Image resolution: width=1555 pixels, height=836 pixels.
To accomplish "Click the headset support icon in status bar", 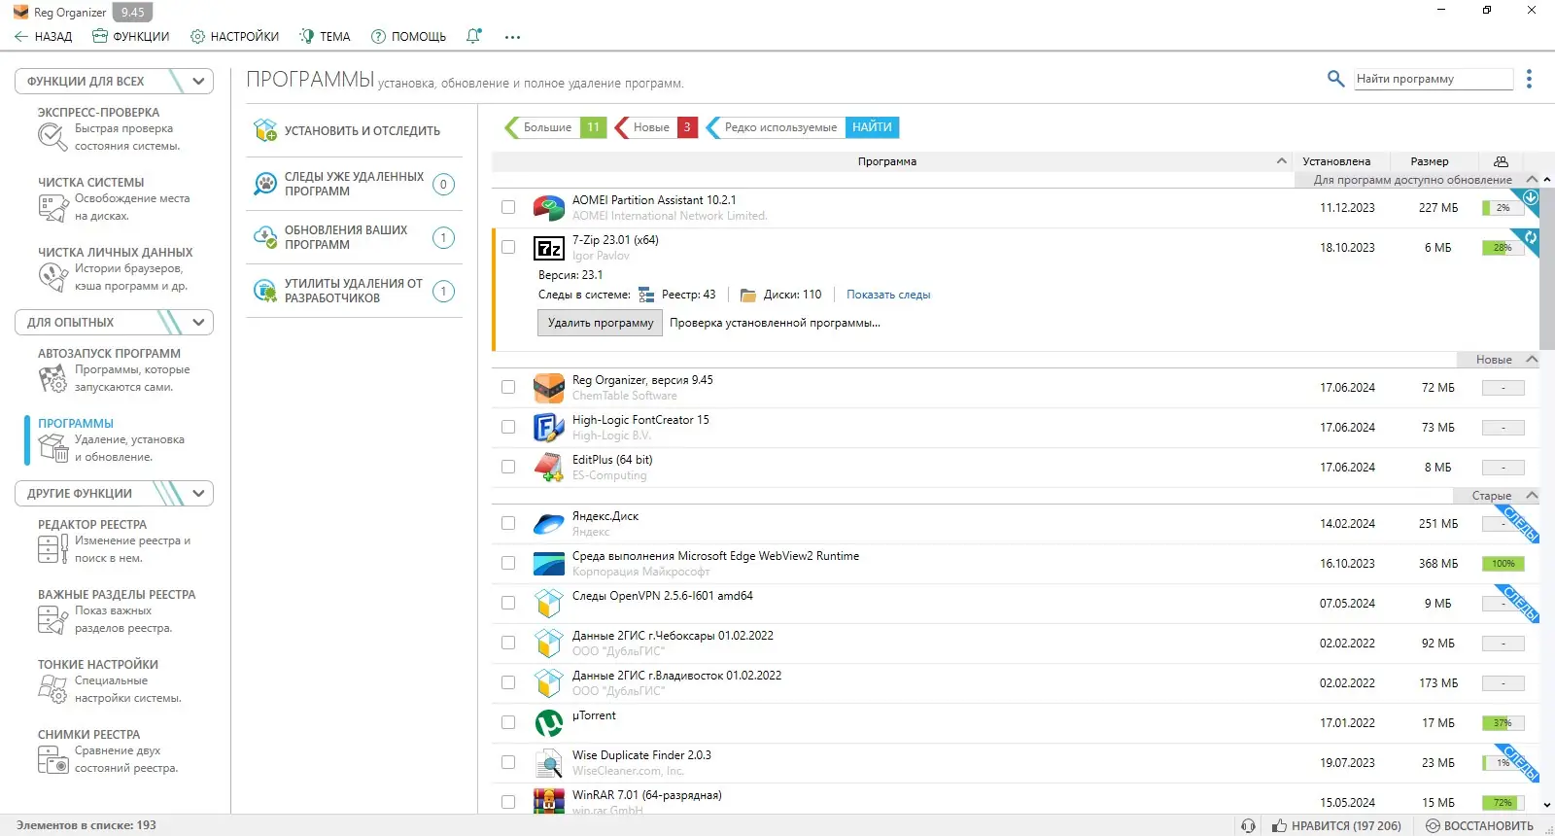I will (1249, 825).
